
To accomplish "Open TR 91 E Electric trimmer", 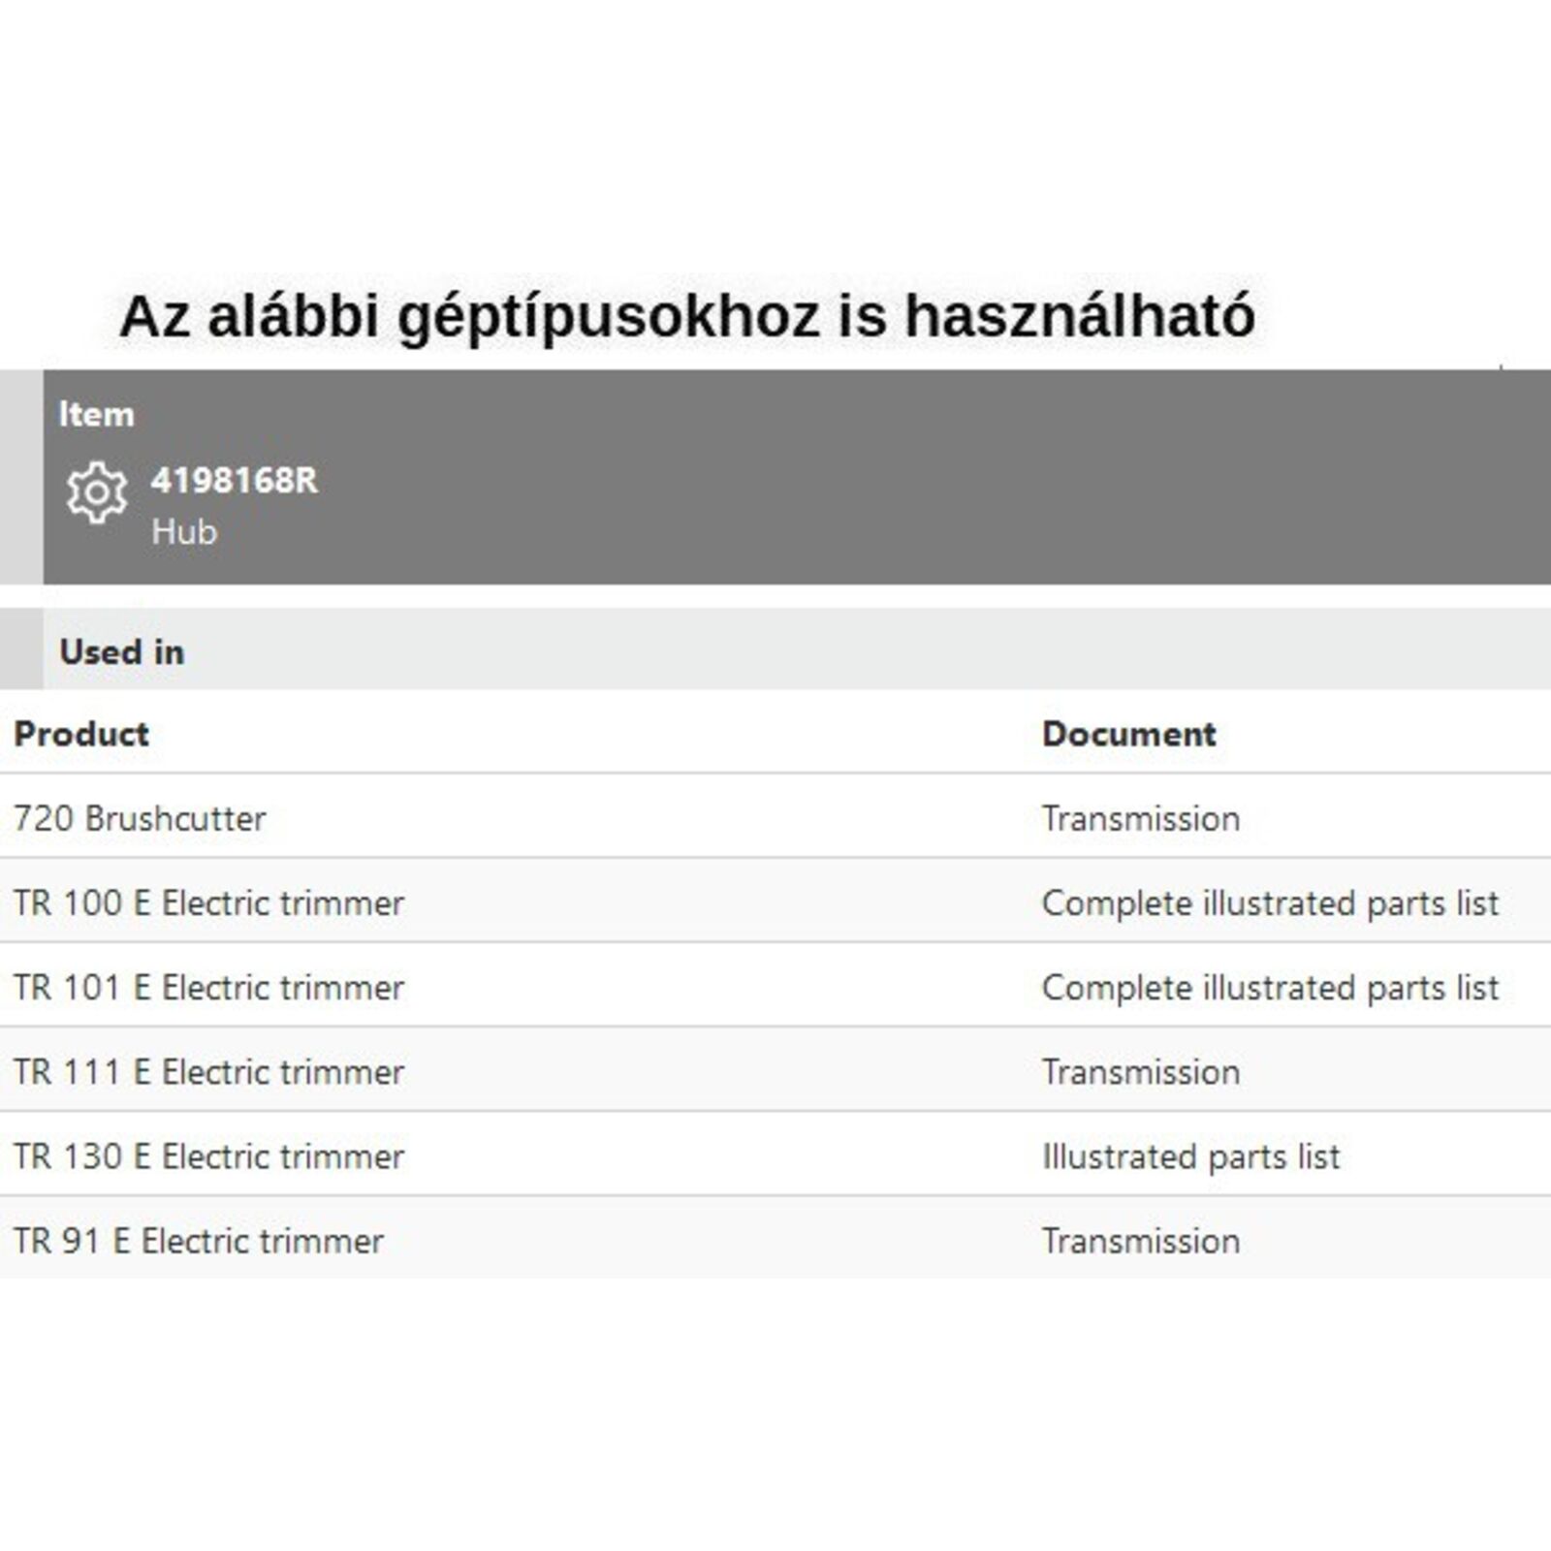I will [199, 1241].
